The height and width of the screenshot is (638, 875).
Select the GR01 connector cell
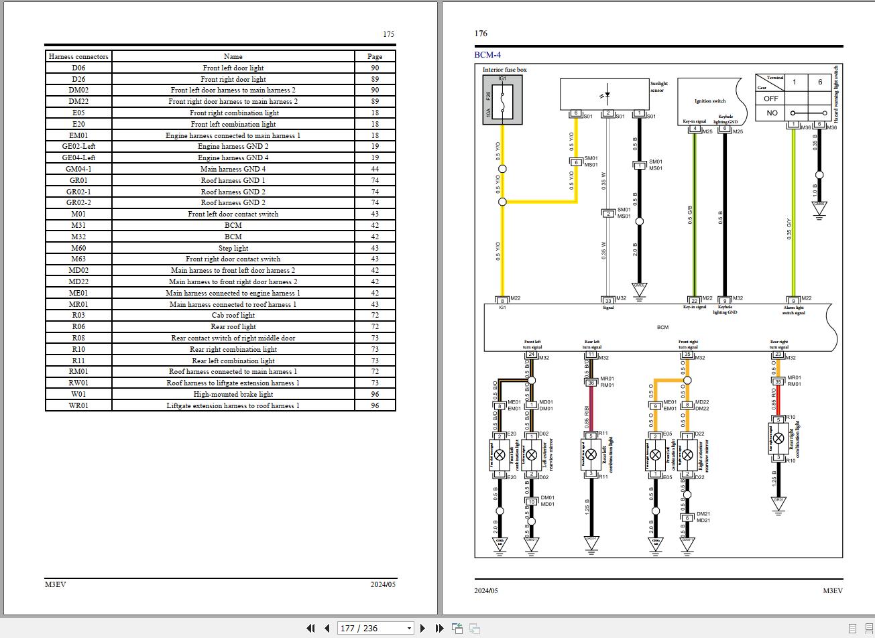[x=78, y=180]
